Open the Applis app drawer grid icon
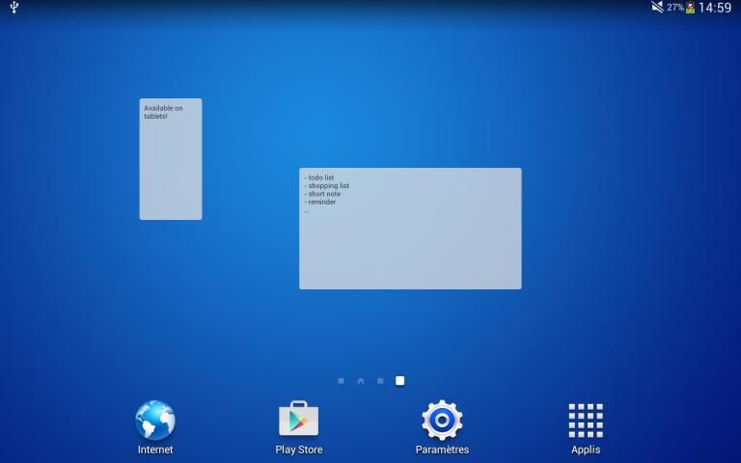 click(x=586, y=421)
